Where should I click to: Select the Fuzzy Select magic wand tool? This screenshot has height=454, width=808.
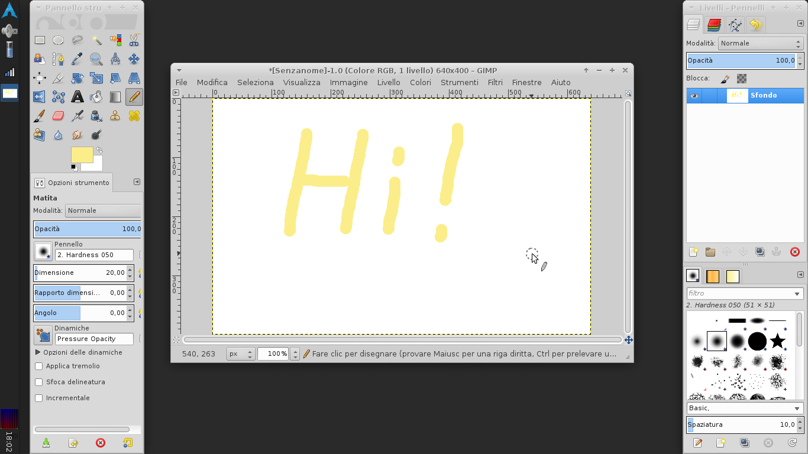[x=96, y=40]
